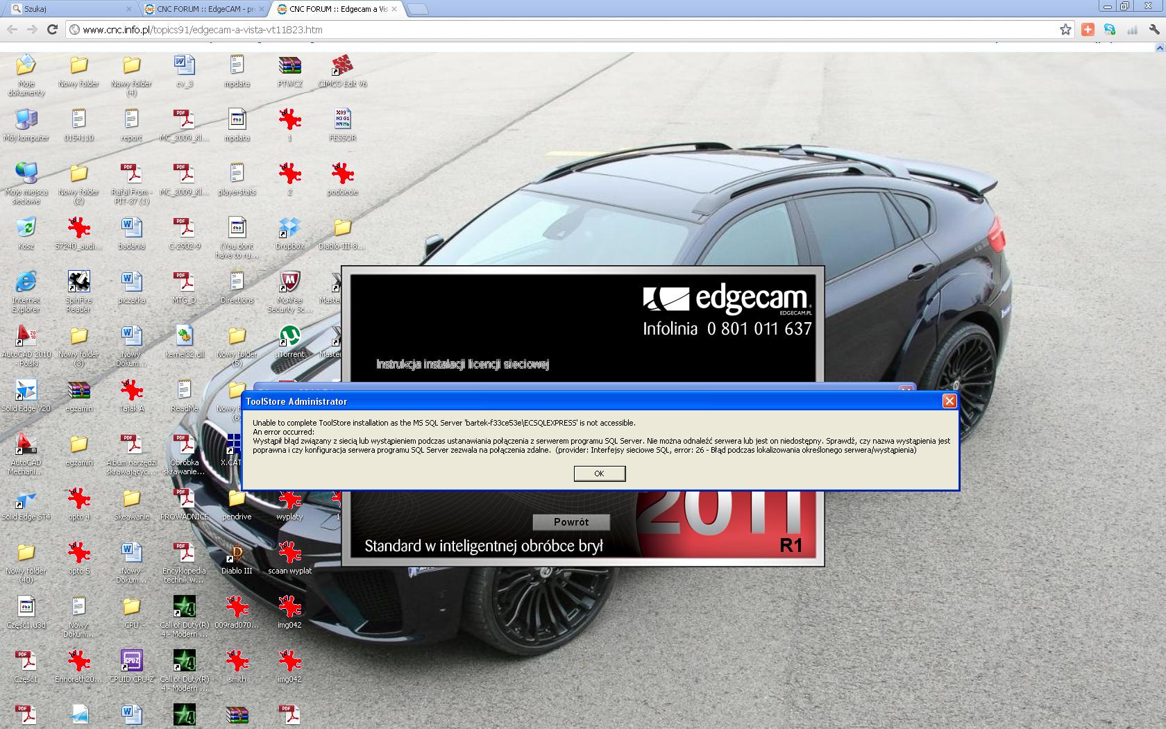Open the cv_3 Word document

[184, 72]
